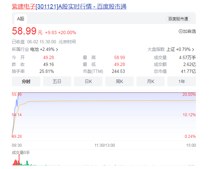
Task: Select the A股 tab
Action: pos(21,19)
